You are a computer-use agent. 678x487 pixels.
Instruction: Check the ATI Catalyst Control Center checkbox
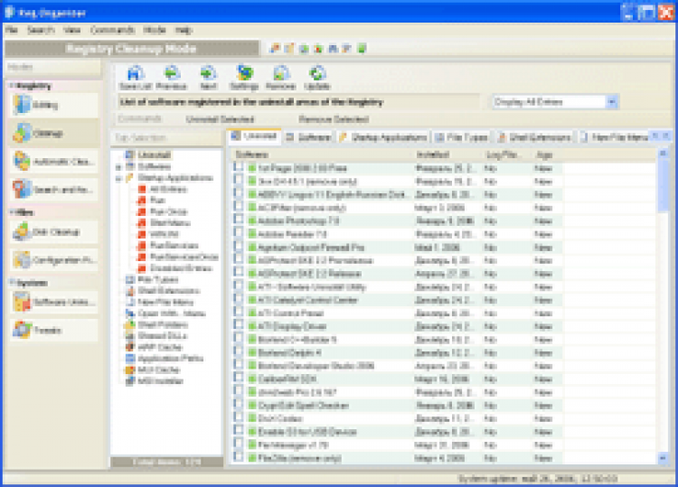(239, 299)
